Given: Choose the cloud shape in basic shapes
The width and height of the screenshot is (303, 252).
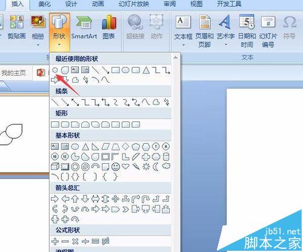Looking at the screenshot, I should pos(166,166).
